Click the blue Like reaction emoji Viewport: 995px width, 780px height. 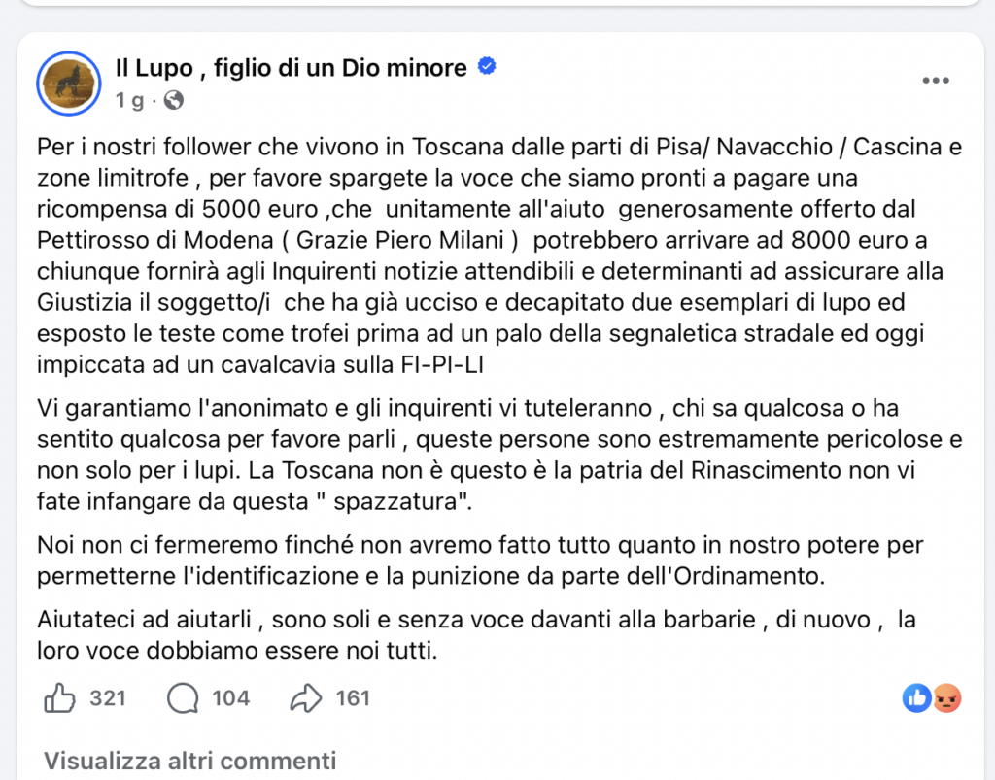click(x=916, y=697)
